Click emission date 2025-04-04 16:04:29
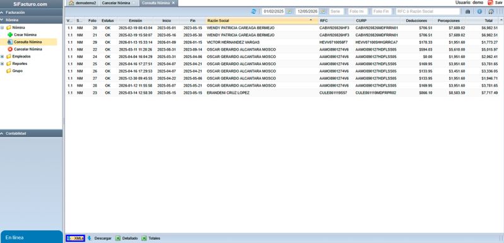The width and height of the screenshot is (504, 243). click(x=136, y=57)
